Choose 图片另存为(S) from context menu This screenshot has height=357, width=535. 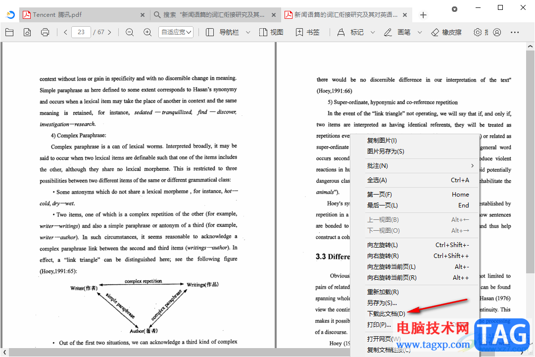coord(415,151)
